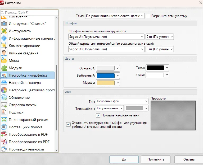Click the category list scrollbar thumb
Image resolution: width=203 pixels, height=165 pixels.
(56, 98)
